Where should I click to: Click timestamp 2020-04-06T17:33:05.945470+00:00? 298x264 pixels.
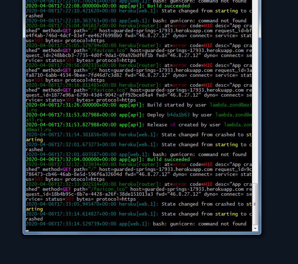[x=71, y=204]
